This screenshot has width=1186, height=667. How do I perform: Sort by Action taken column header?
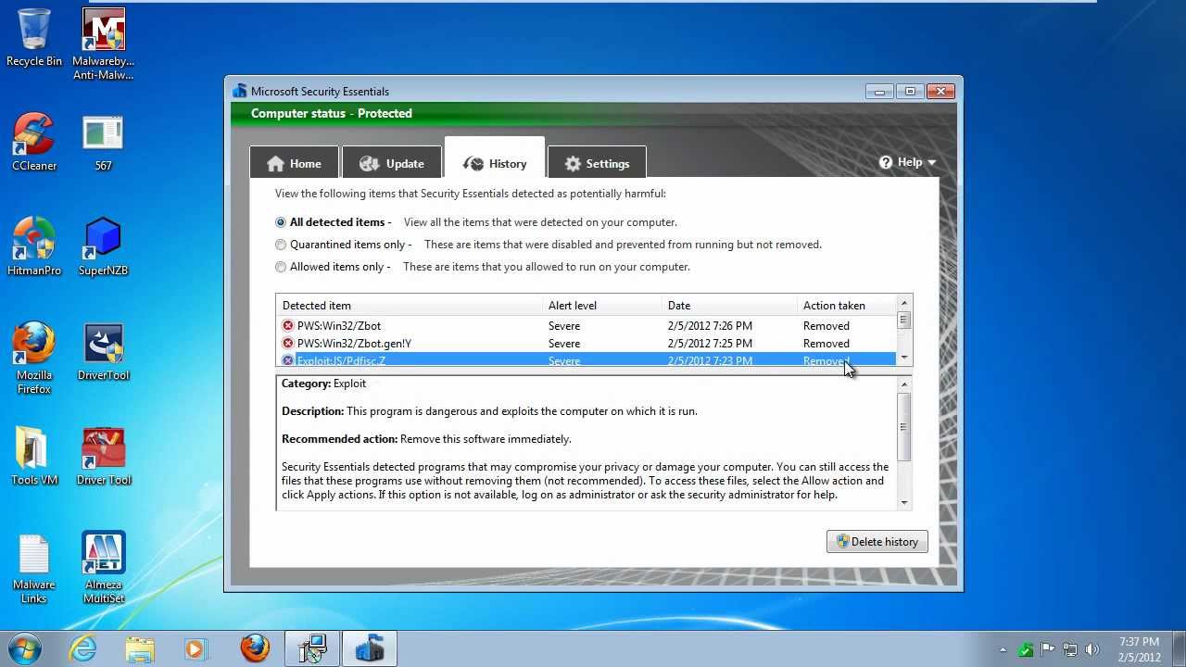[846, 306]
